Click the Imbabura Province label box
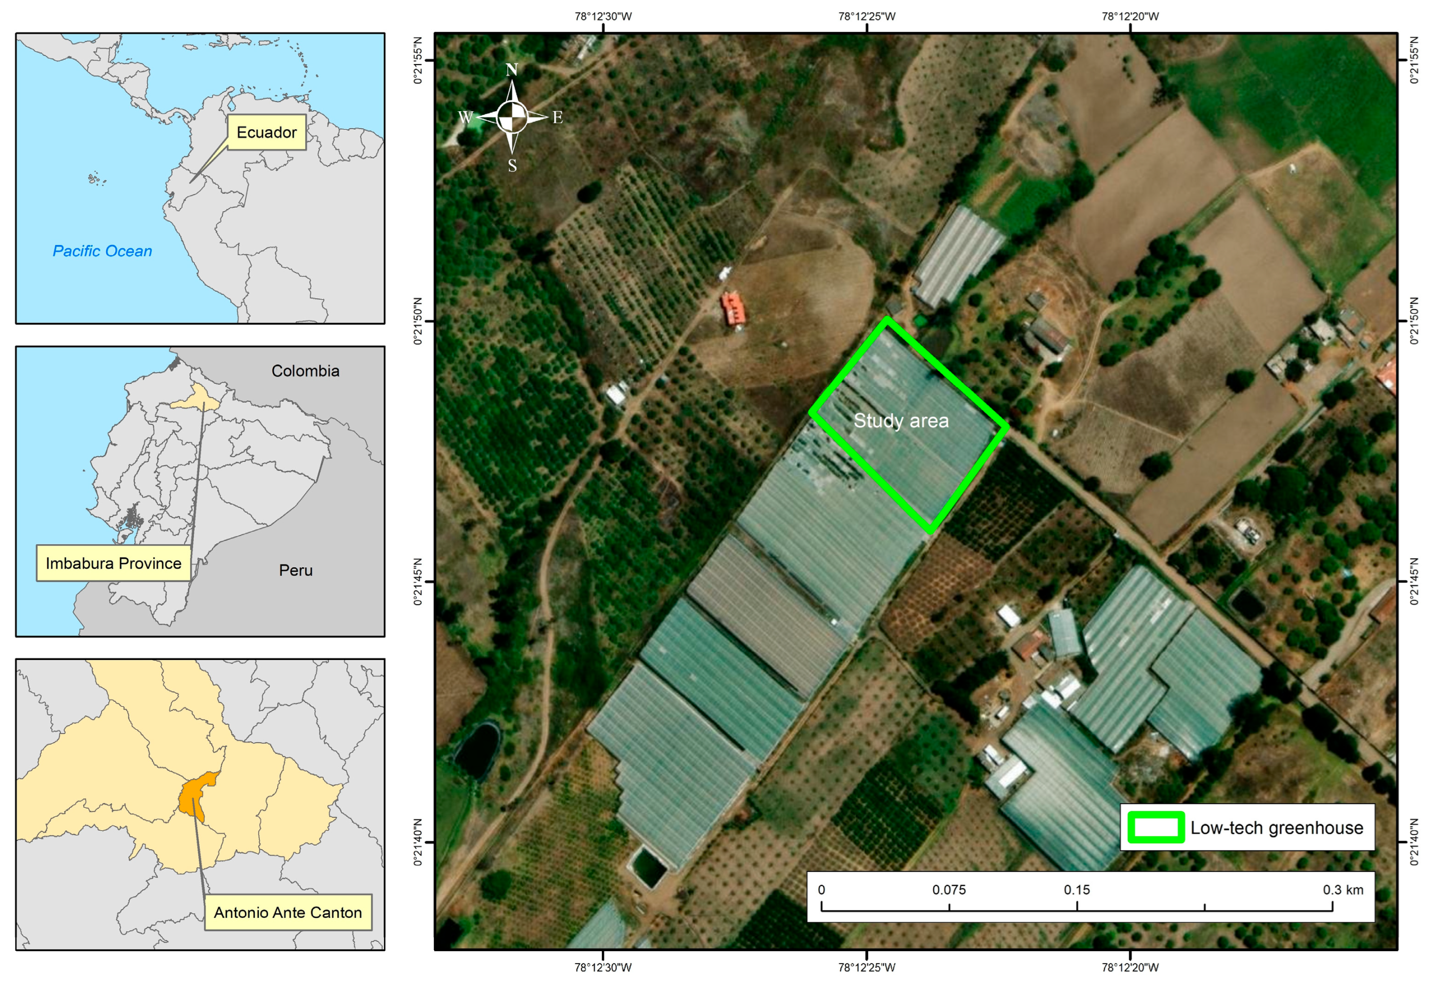The image size is (1433, 983). tap(113, 563)
